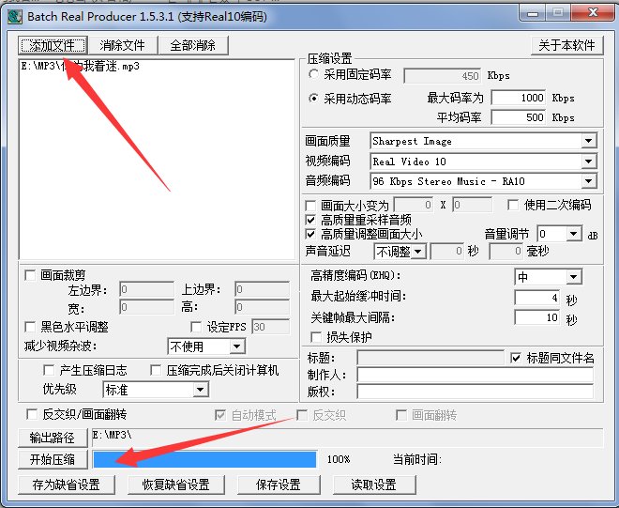Open the 音频编码 96 Kbps Stereo dropdown
This screenshot has height=508, width=619.
coord(588,181)
